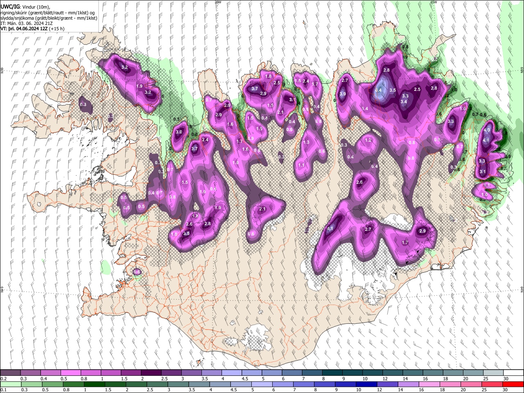Click the 'IT: Mán. 03. 06. 2024 21Z' line
This screenshot has width=524, height=393.
coord(27,24)
